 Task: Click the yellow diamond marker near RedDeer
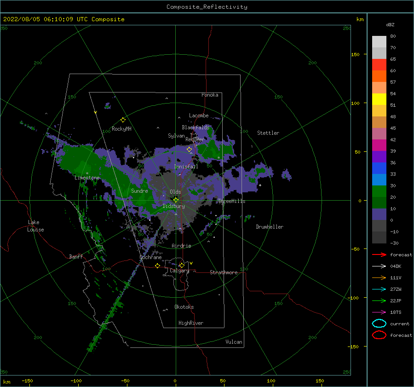[189, 150]
